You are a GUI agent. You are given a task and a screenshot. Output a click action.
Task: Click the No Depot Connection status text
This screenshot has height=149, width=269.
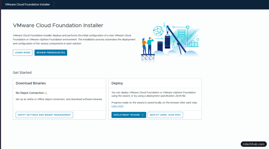30,93
